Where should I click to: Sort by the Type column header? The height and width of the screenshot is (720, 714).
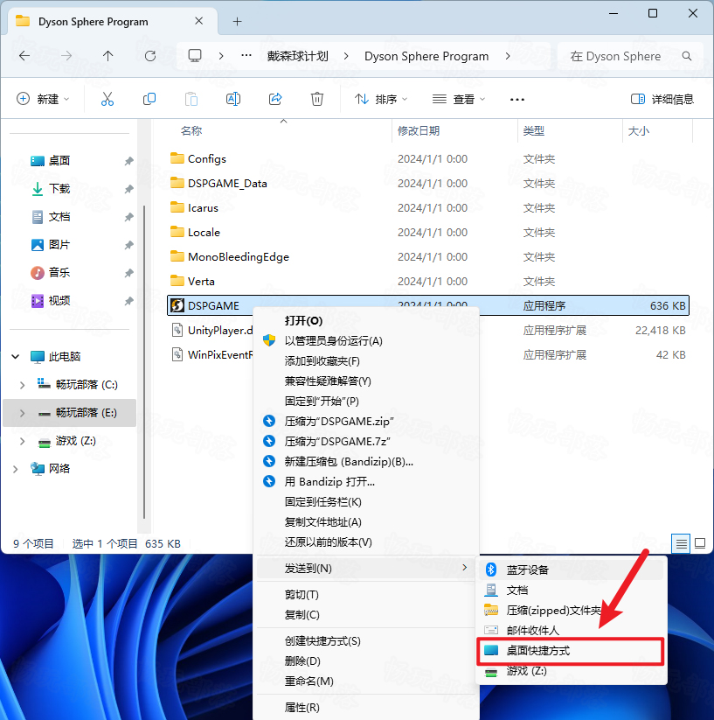pyautogui.click(x=533, y=131)
